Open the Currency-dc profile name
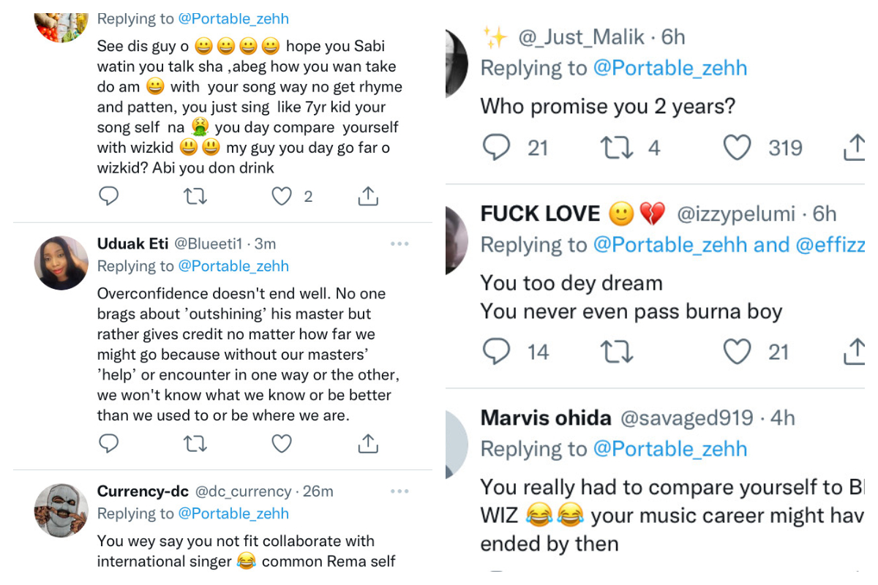878x585 pixels. tap(143, 491)
